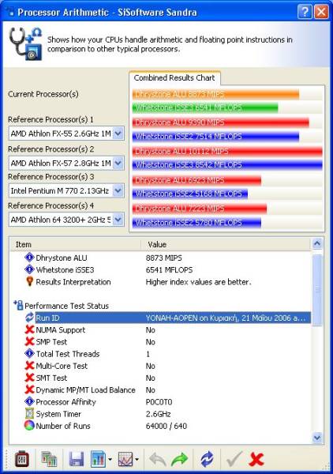Click the red X beside SMT Test
333x474 pixels.
pyautogui.click(x=29, y=378)
